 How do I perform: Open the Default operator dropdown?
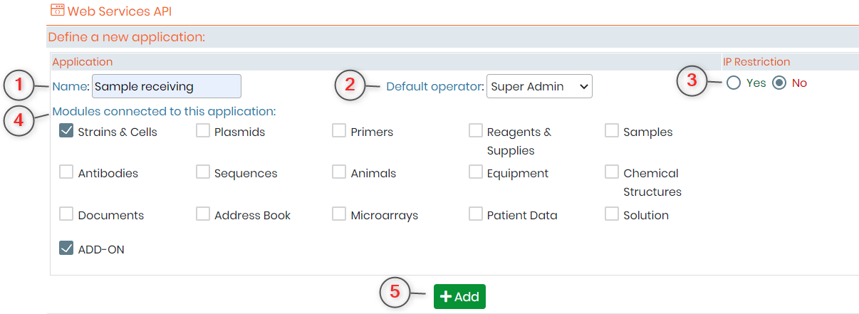[x=539, y=86]
